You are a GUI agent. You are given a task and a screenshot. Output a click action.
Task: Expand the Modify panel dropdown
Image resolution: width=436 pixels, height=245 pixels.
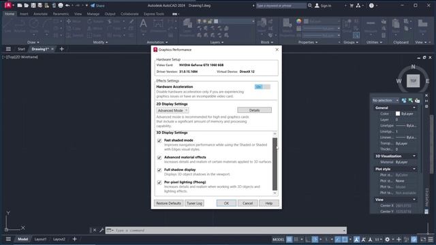100,42
